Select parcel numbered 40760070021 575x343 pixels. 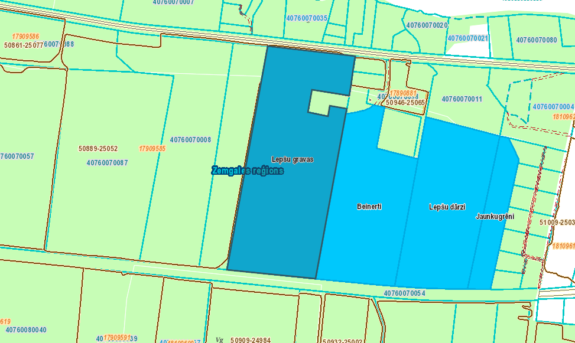(468, 38)
